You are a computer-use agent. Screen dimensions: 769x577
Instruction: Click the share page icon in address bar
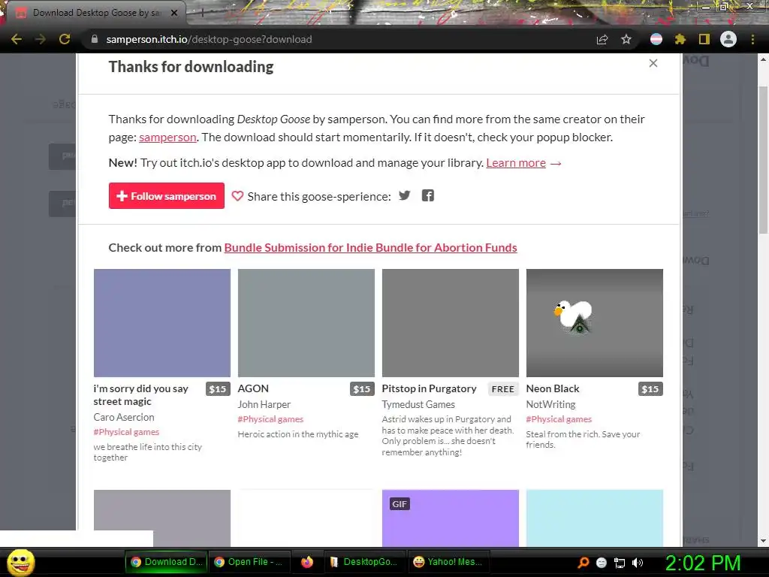[x=602, y=39]
